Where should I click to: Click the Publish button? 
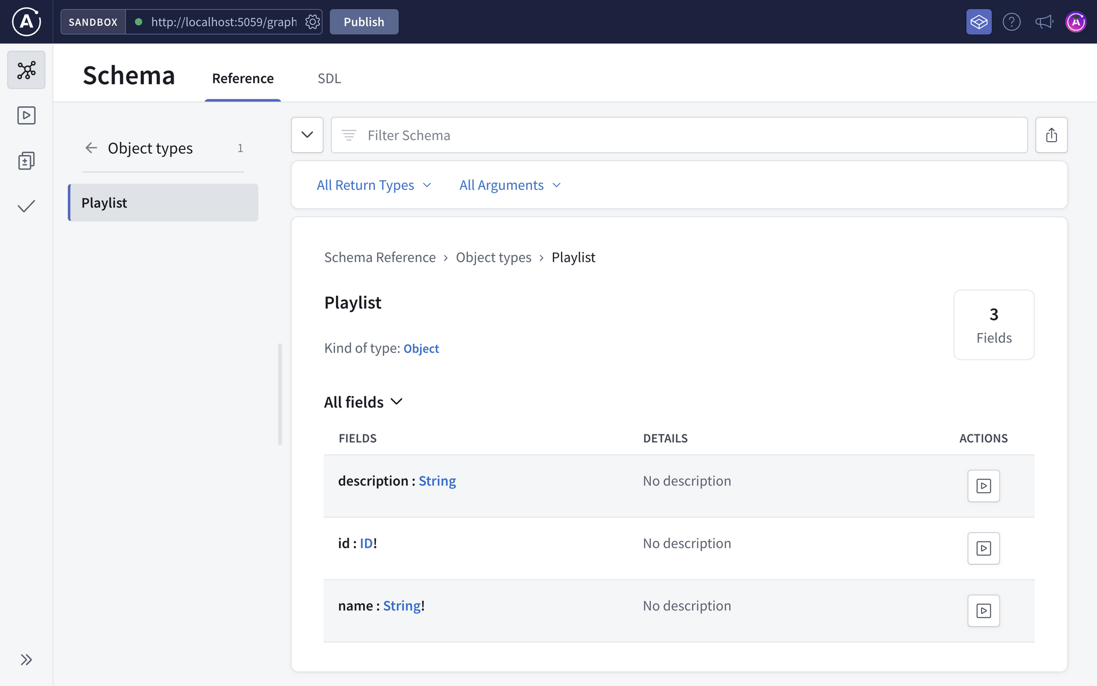[x=363, y=22]
